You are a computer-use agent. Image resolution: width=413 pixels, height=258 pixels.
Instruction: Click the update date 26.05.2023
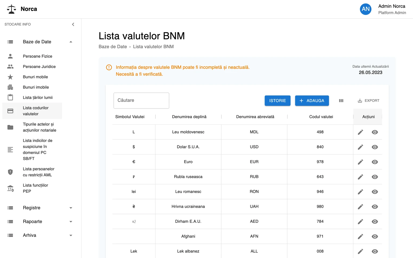[x=371, y=73]
